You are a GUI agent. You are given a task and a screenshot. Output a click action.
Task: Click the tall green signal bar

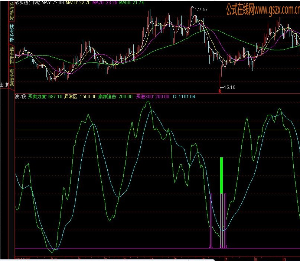pyautogui.click(x=222, y=175)
